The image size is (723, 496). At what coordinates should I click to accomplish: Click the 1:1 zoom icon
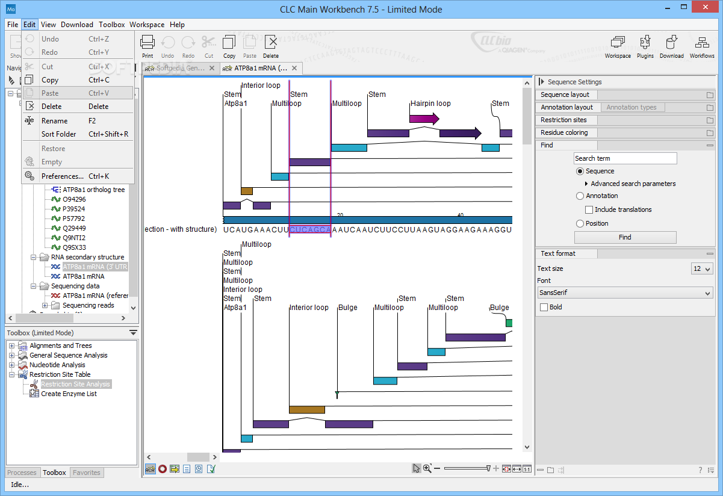point(527,469)
